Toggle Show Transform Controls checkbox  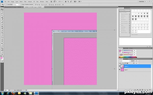(x=21, y=5)
